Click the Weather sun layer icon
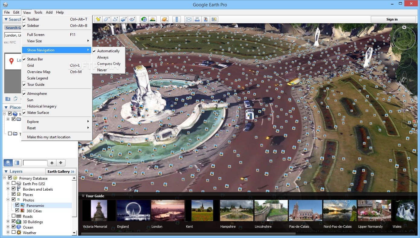 (x=19, y=233)
